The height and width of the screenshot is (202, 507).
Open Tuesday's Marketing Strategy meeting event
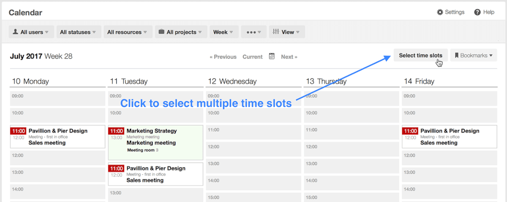(x=155, y=143)
